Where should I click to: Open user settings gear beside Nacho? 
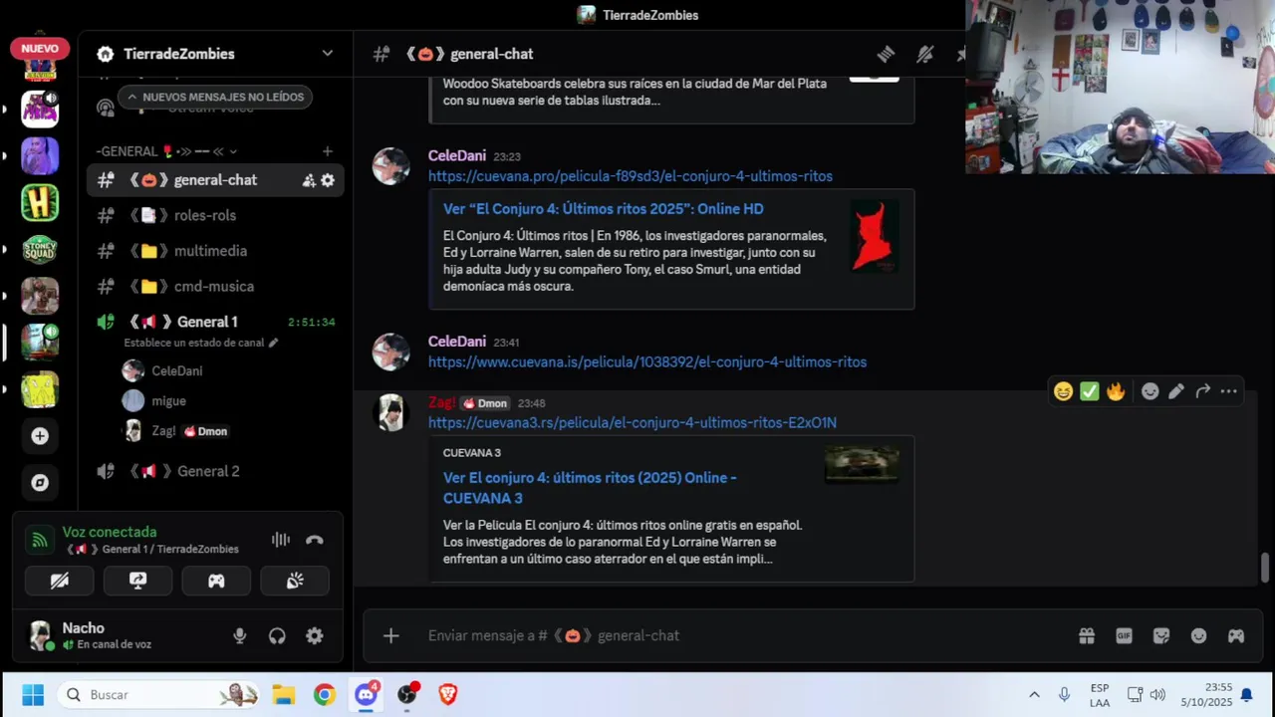coord(315,636)
